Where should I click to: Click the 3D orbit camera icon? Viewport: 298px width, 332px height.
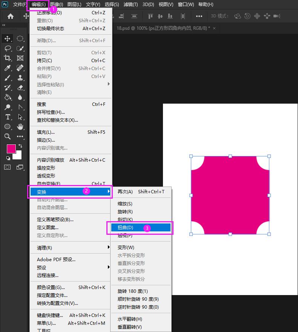[237, 16]
